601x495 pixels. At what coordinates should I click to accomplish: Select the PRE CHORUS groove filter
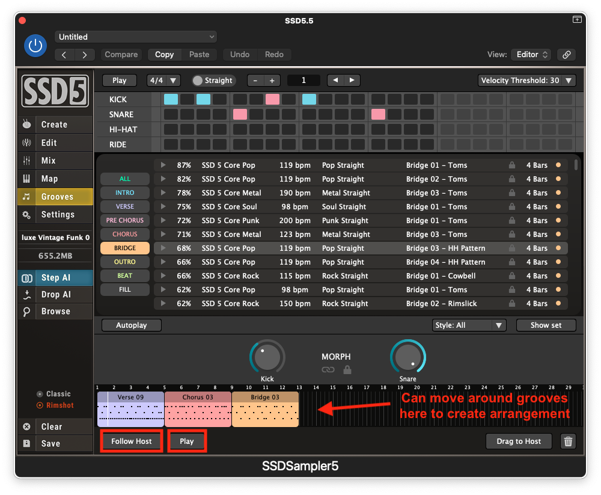[x=125, y=220]
